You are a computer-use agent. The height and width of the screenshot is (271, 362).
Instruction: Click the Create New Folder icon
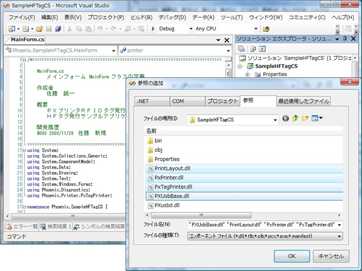click(305, 119)
